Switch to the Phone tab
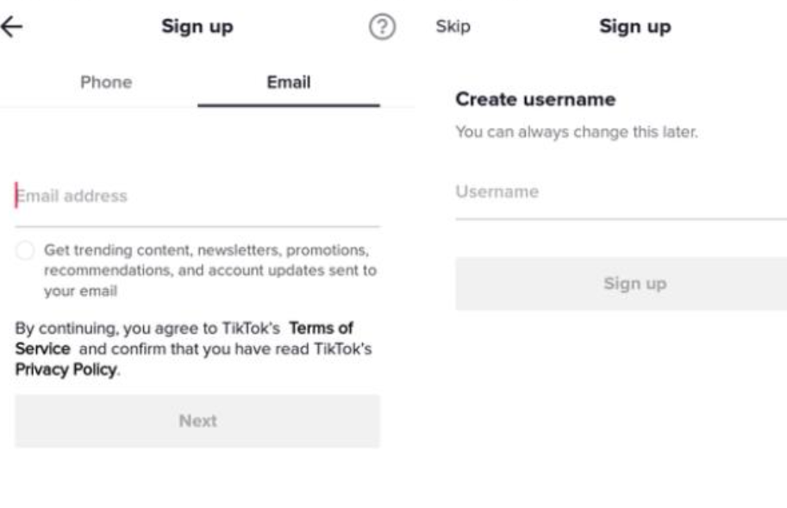This screenshot has width=787, height=508. tap(106, 83)
